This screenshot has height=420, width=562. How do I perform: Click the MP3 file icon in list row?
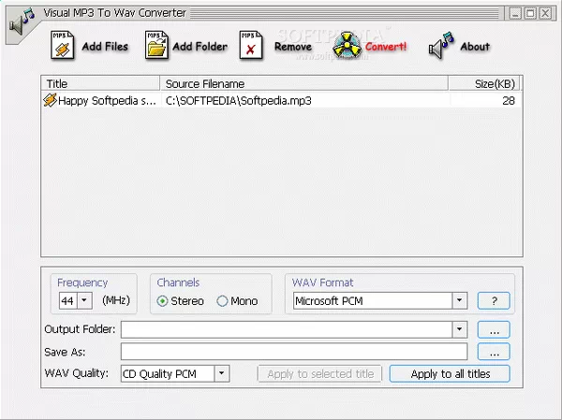(x=51, y=100)
